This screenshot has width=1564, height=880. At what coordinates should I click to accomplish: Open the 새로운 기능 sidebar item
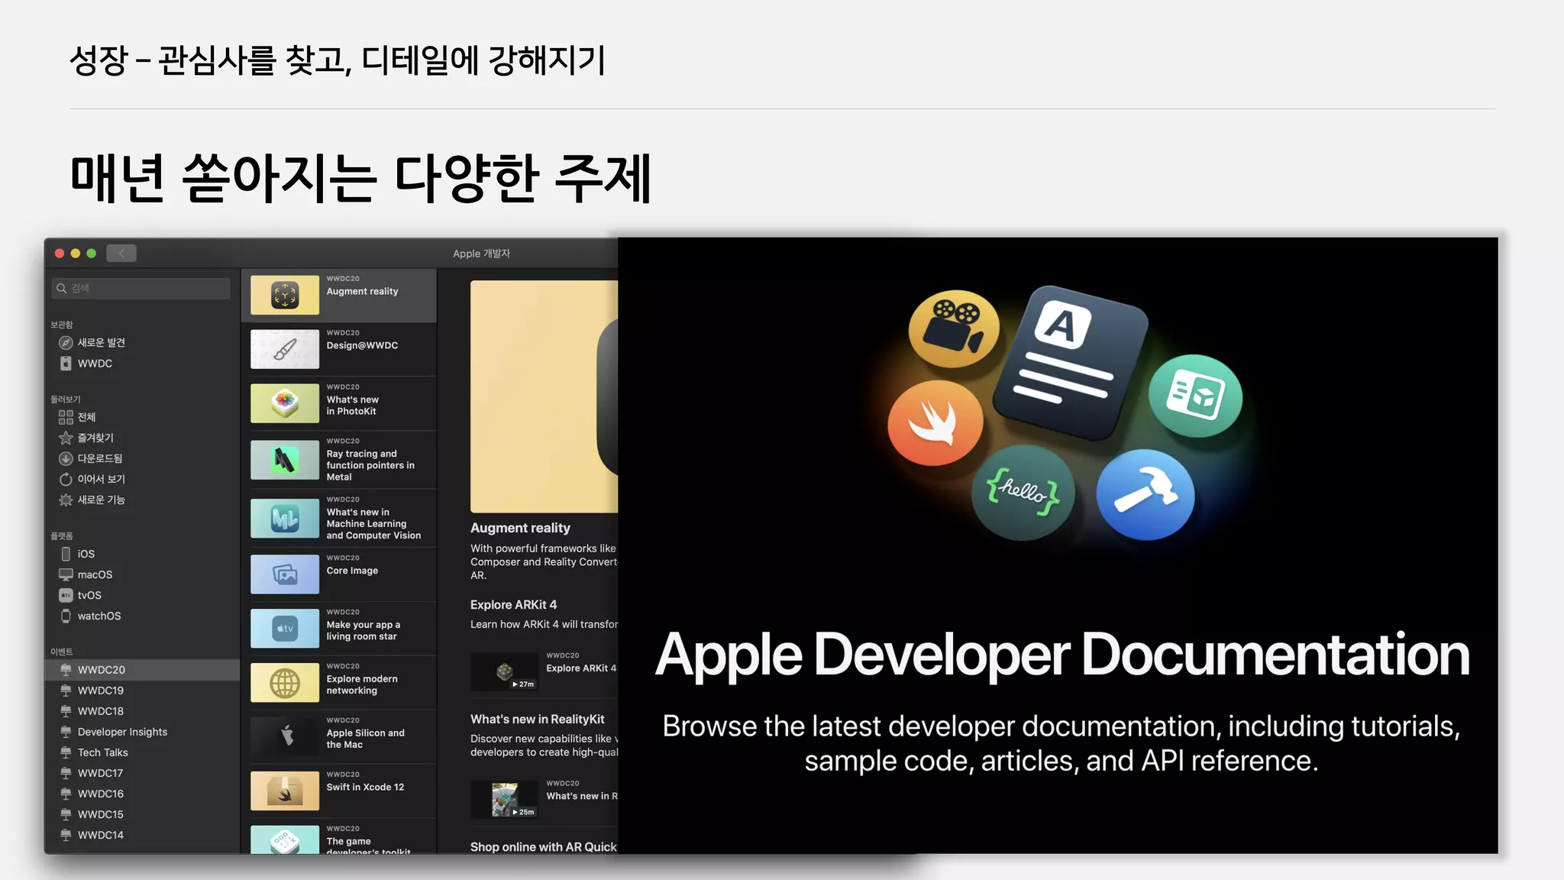click(100, 500)
